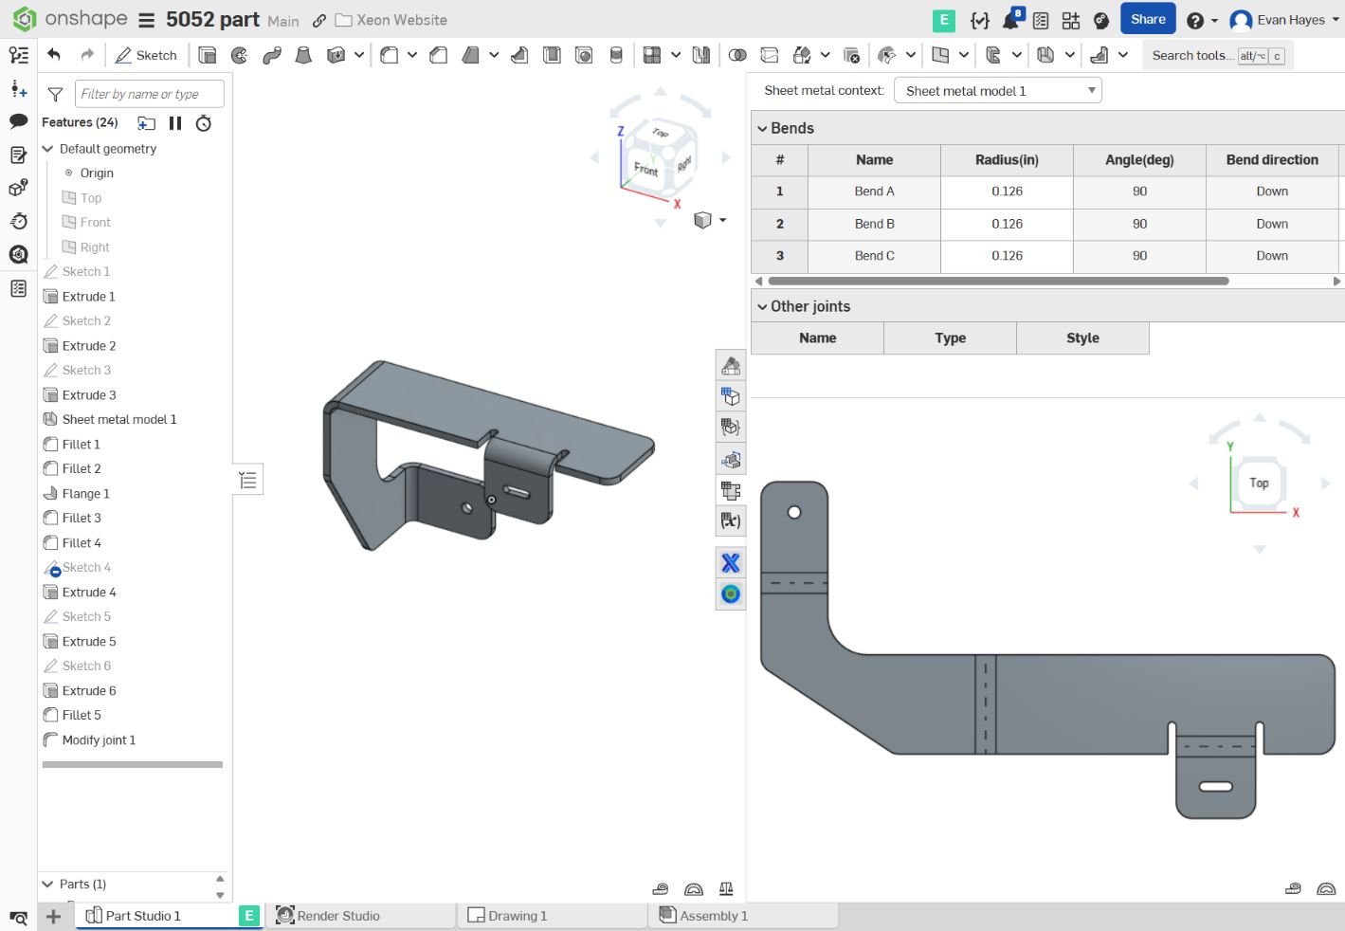Open the Evan Hayes account dropdown
Viewport: 1345px width, 931px height.
(x=1285, y=20)
